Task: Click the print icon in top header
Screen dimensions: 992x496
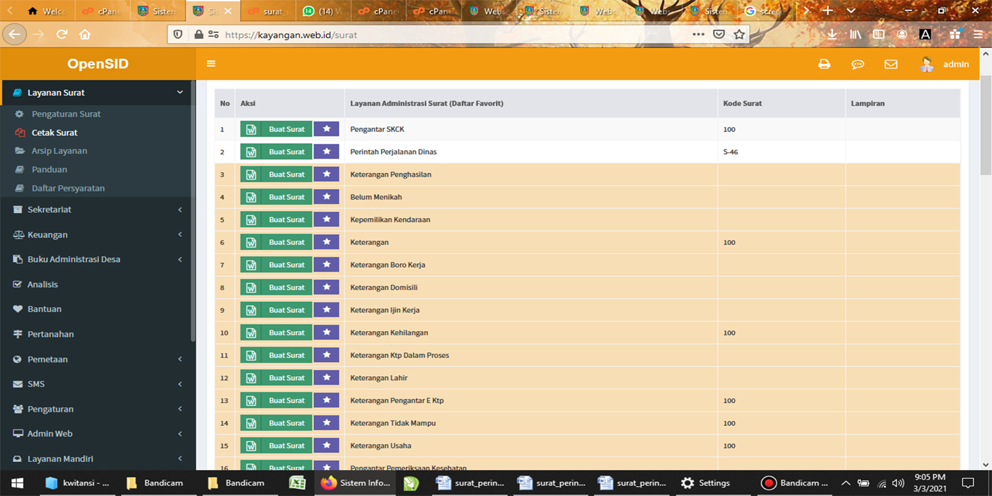Action: (824, 64)
